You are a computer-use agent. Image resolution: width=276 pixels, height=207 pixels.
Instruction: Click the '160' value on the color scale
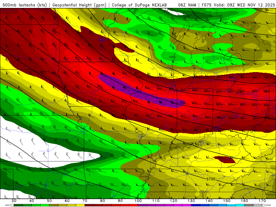coord(245,201)
